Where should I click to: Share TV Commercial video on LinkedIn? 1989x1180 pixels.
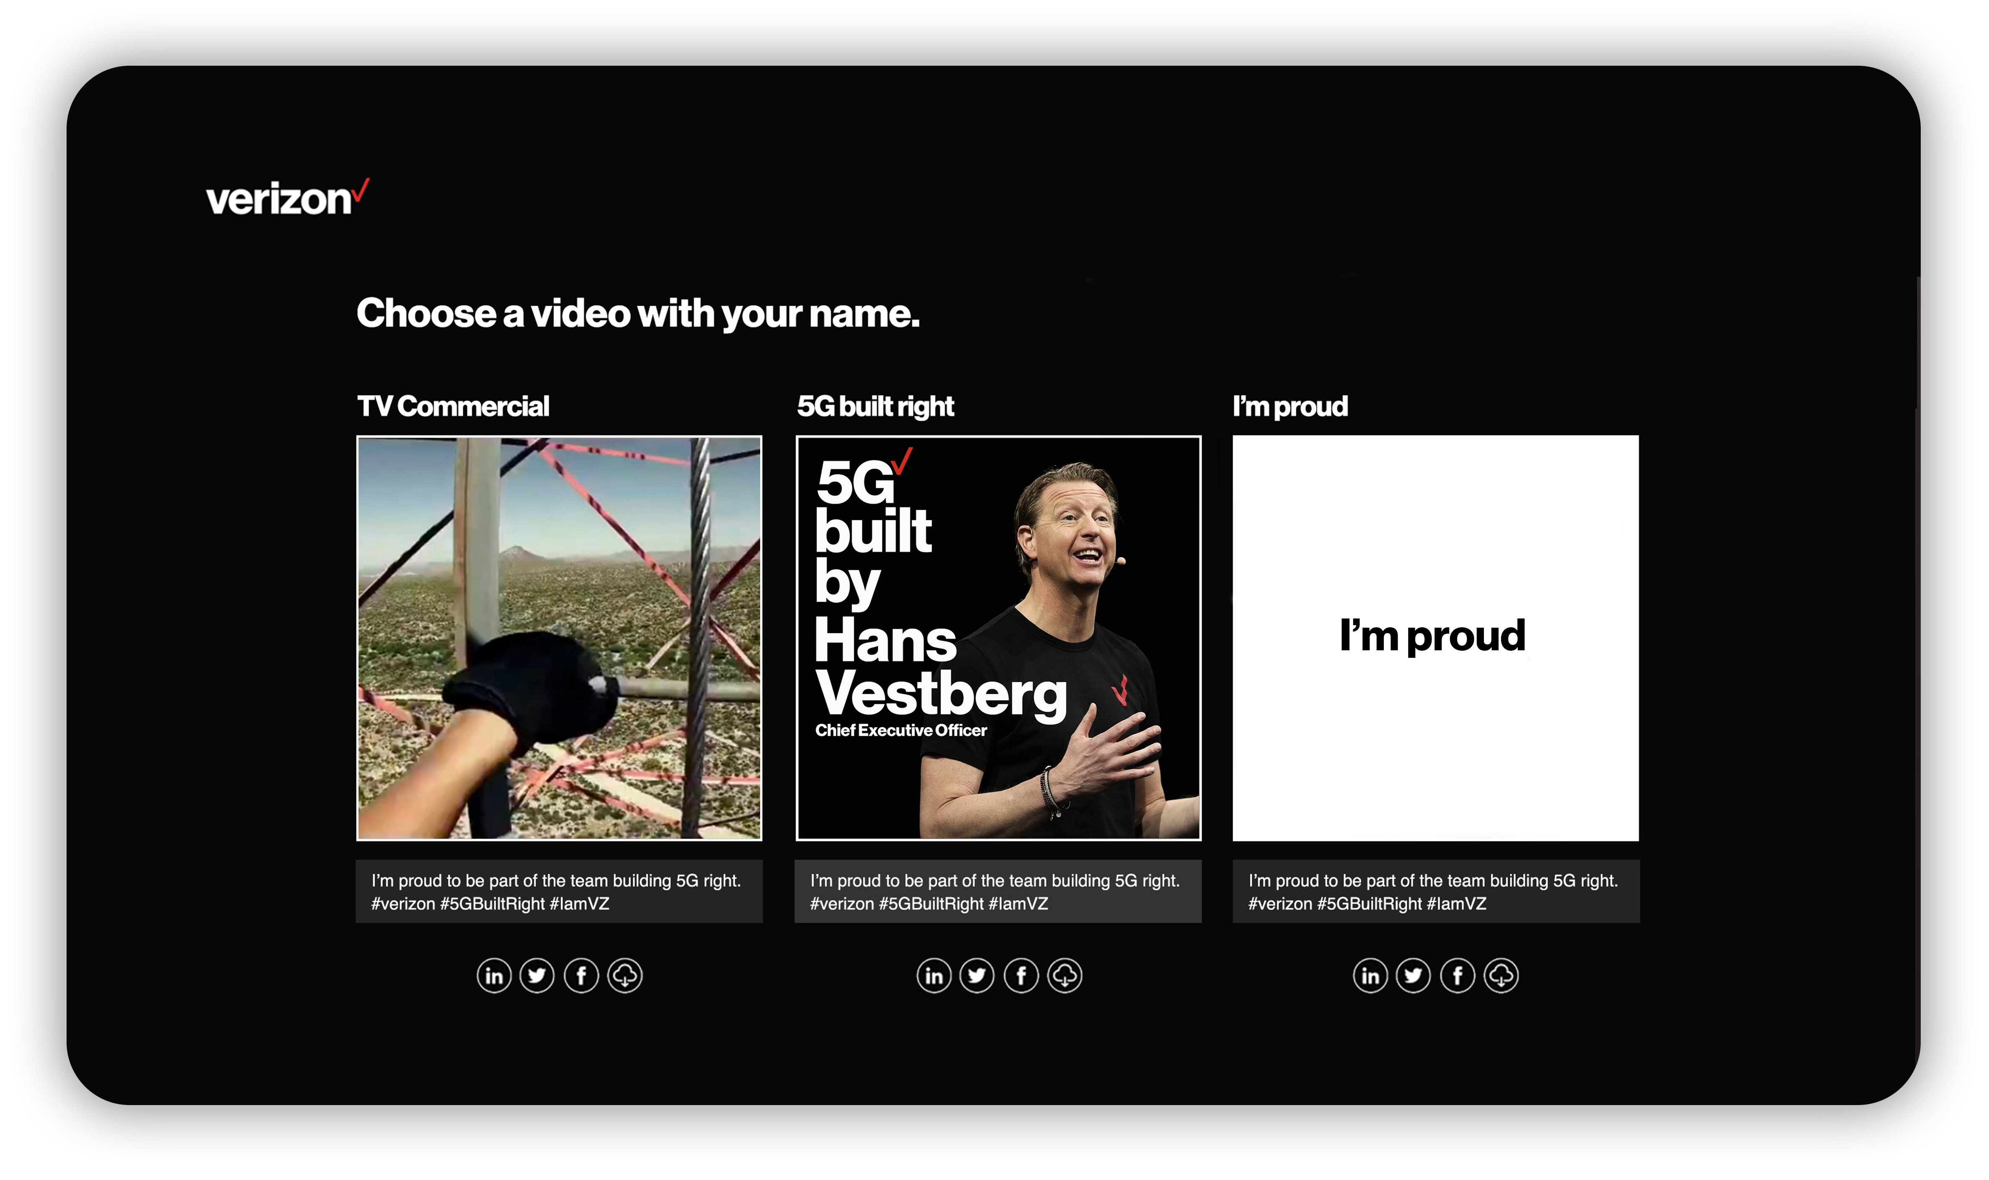coord(494,976)
